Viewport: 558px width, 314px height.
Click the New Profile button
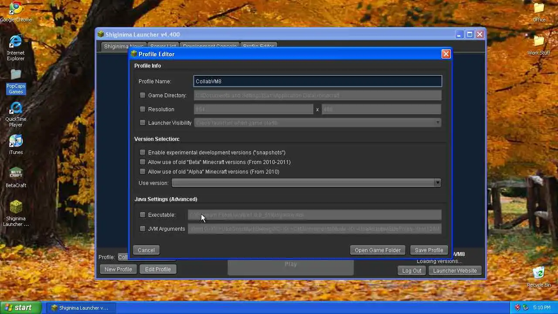click(x=118, y=269)
